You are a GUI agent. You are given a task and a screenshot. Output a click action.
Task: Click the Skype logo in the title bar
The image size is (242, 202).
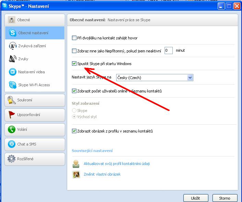pyautogui.click(x=5, y=5)
